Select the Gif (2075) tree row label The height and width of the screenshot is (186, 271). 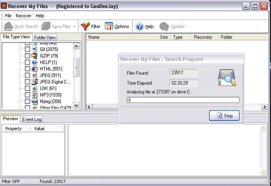tap(49, 49)
